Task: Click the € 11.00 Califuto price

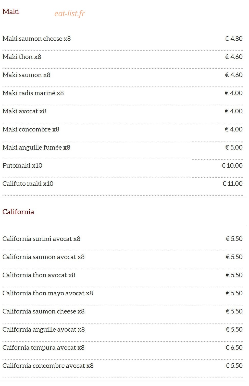Action: [232, 184]
